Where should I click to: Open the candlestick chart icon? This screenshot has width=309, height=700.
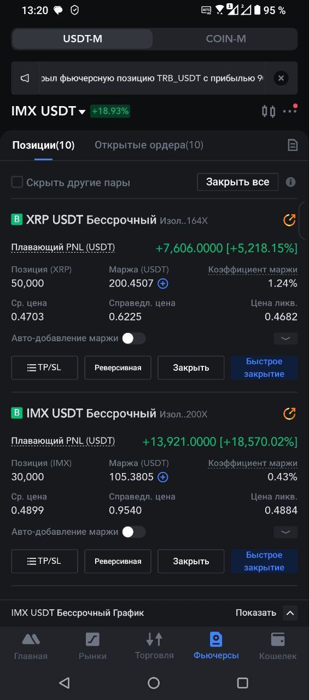pos(269,112)
